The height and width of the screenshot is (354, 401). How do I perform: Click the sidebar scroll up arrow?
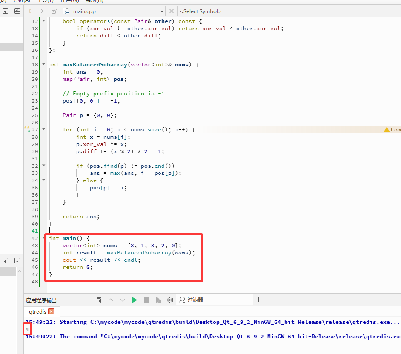pos(20,271)
